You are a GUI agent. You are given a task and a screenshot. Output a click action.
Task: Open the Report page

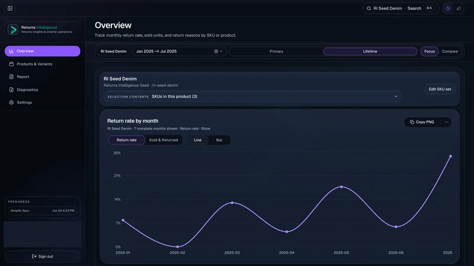[42, 77]
